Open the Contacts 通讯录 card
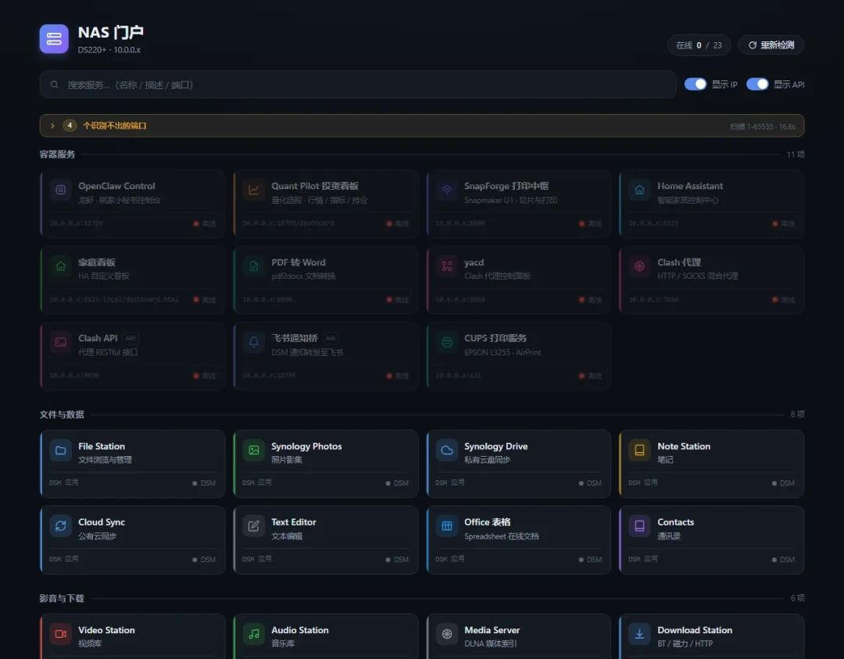Screen dimensions: 844x659 pyautogui.click(x=712, y=540)
